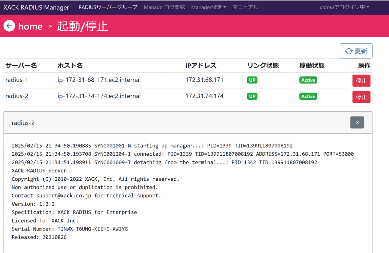Expand the adminでログイン中 user menu
Image resolution: width=389 pixels, height=253 pixels.
(x=344, y=7)
